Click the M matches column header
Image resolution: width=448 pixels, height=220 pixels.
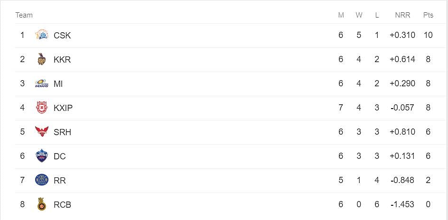pos(341,15)
